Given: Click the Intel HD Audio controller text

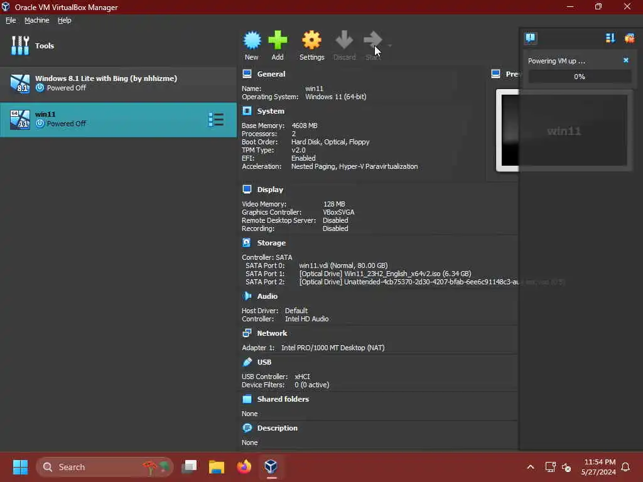Looking at the screenshot, I should pos(306,319).
